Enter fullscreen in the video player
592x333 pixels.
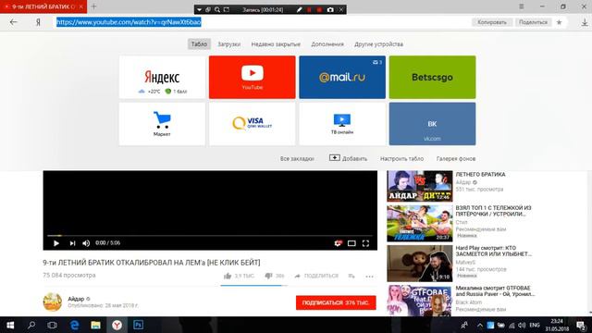pyautogui.click(x=365, y=243)
